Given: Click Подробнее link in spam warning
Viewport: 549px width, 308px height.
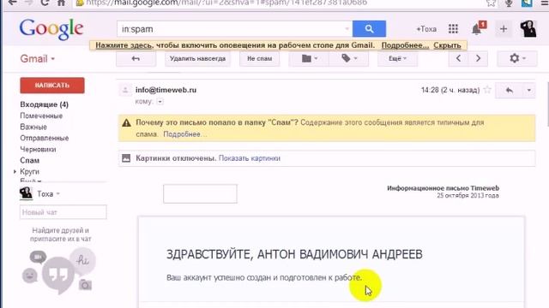Looking at the screenshot, I should click(185, 134).
